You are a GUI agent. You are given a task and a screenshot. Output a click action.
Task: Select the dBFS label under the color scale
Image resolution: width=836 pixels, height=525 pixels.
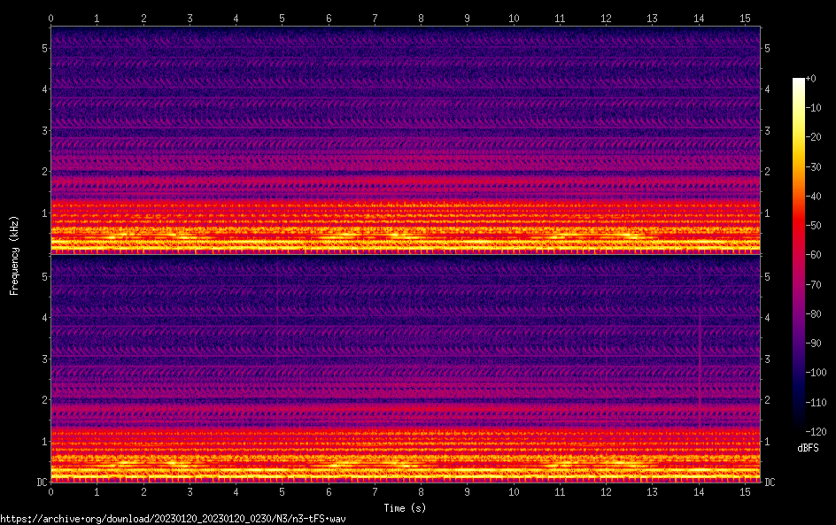pos(808,449)
